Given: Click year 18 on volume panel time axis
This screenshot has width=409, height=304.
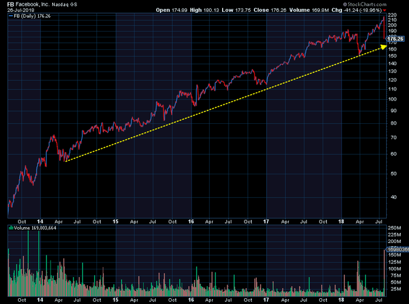Looking at the screenshot, I should tap(341, 300).
